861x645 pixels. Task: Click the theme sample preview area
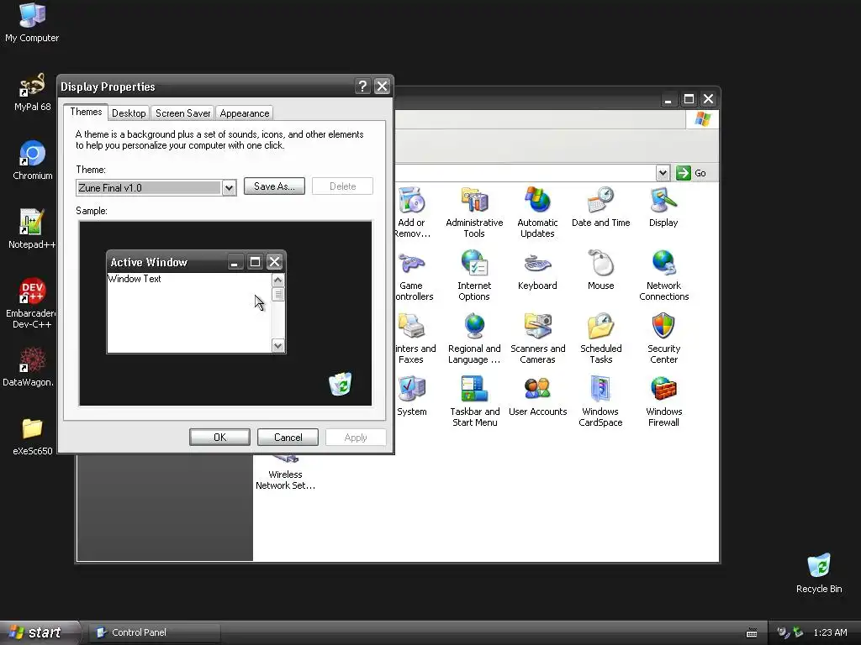[x=225, y=313]
